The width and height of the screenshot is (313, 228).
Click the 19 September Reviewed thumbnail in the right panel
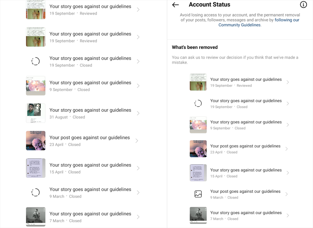198,82
